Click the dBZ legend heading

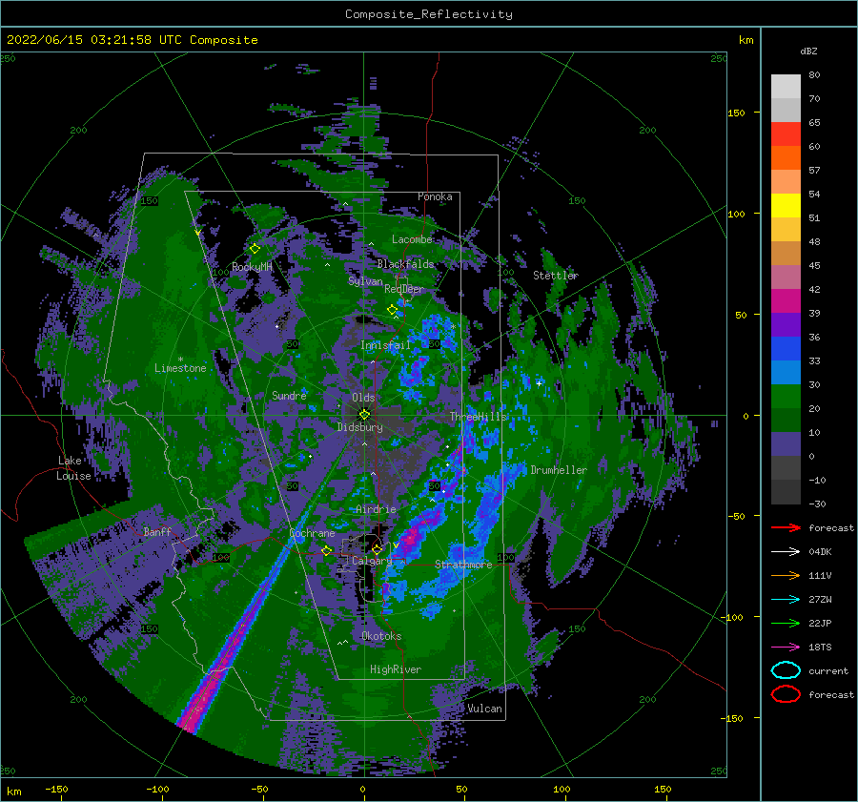(808, 51)
